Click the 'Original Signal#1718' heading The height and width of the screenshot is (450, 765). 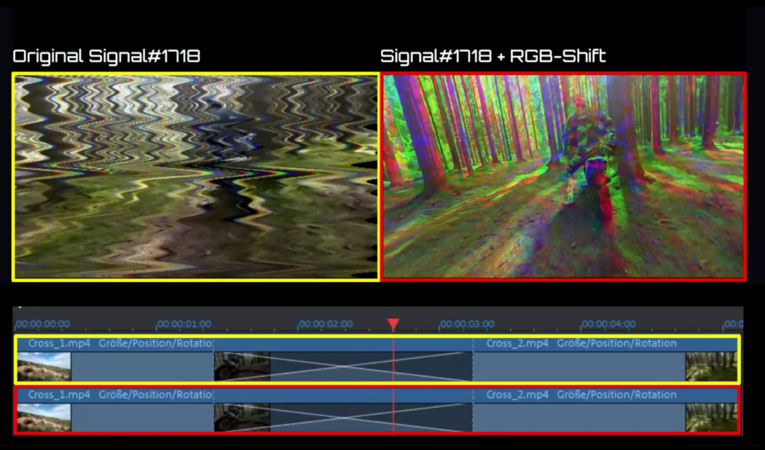pos(106,56)
